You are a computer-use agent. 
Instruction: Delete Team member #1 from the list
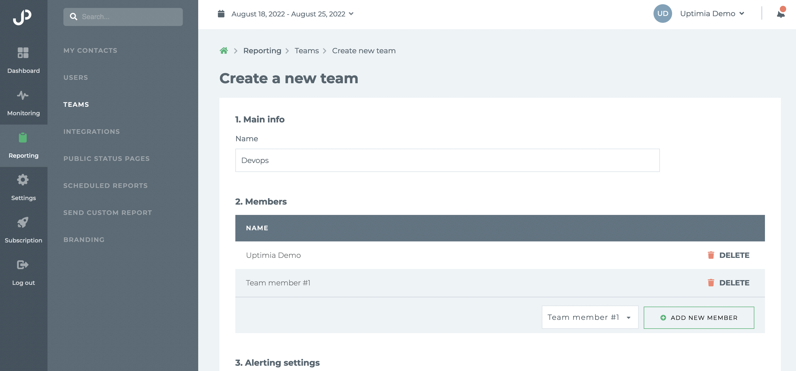(728, 283)
